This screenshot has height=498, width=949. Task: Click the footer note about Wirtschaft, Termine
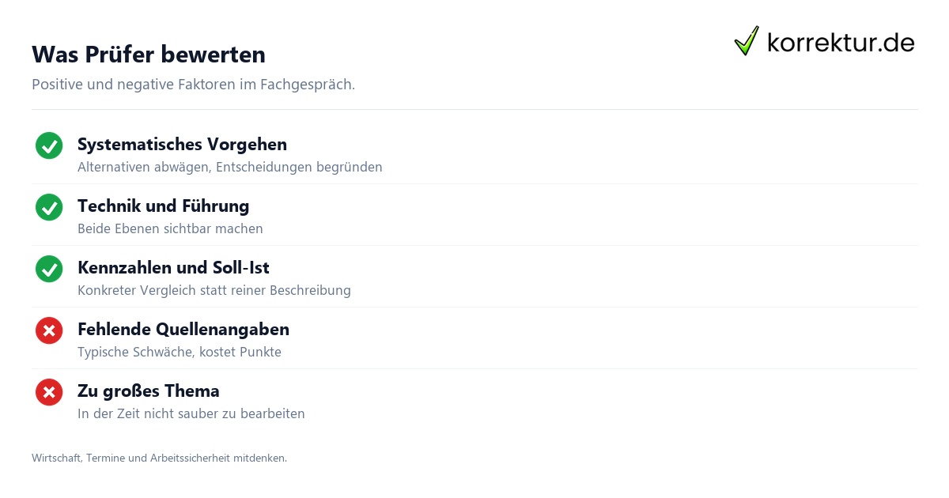click(159, 458)
